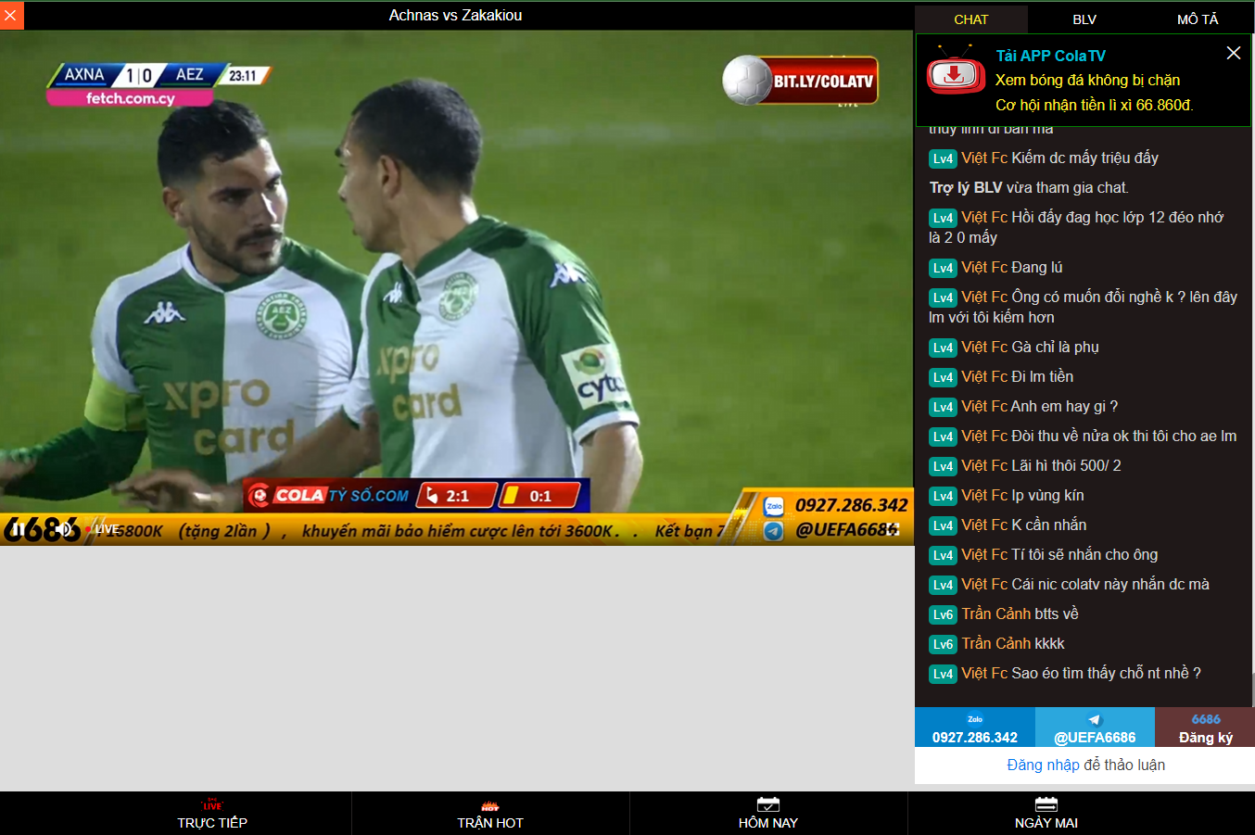Open the Zalo contact 0927.286.342 button
This screenshot has width=1255, height=835.
click(974, 728)
